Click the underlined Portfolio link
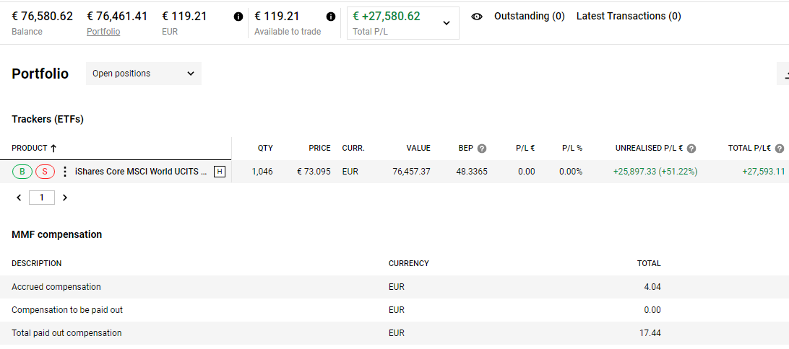789x349 pixels. click(103, 32)
